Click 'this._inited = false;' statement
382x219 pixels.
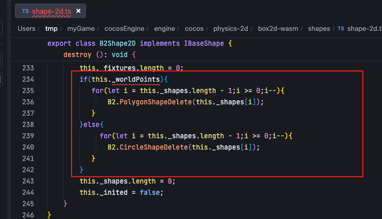pos(121,192)
